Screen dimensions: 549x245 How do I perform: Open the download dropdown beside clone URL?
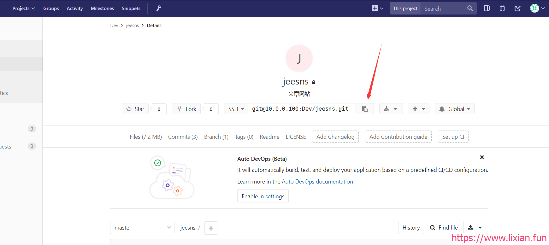coord(391,109)
